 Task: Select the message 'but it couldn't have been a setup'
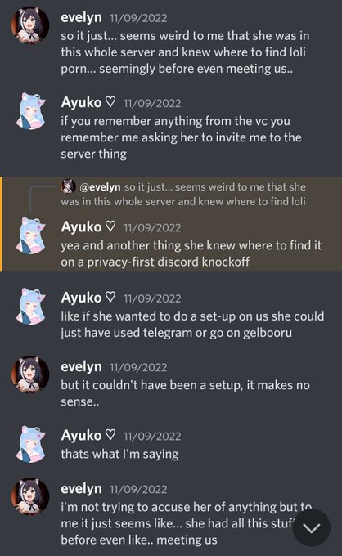pyautogui.click(x=185, y=393)
